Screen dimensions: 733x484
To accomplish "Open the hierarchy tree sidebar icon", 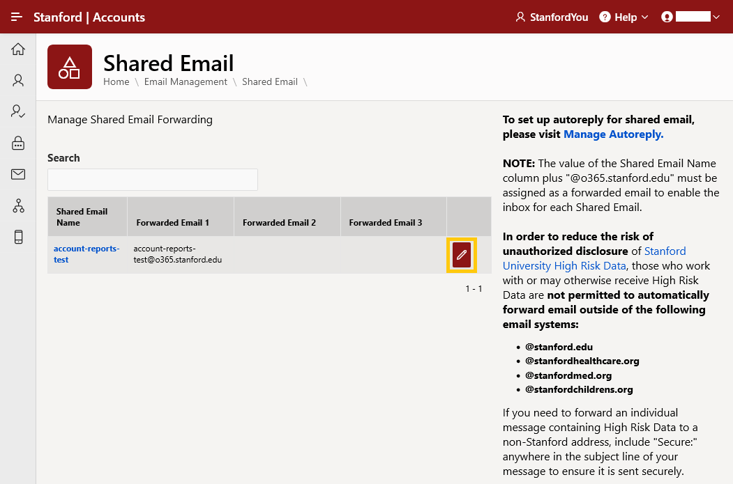I will tap(18, 206).
